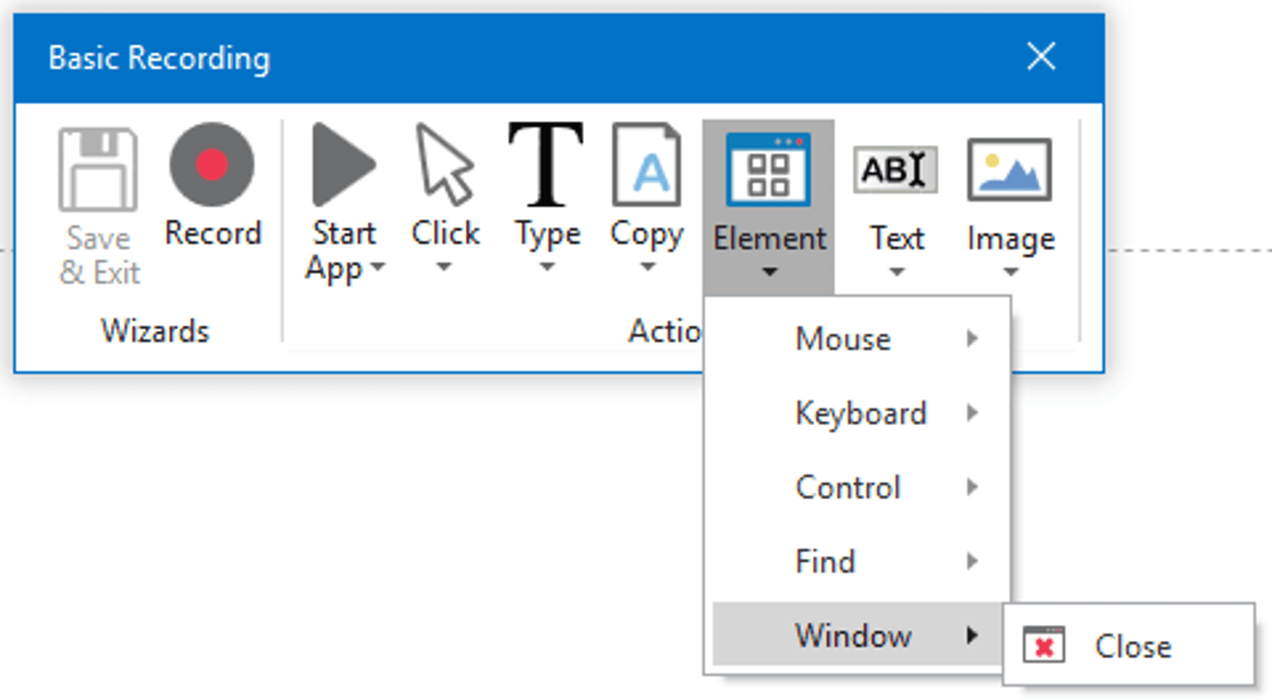Select the Copy text icon

[646, 165]
